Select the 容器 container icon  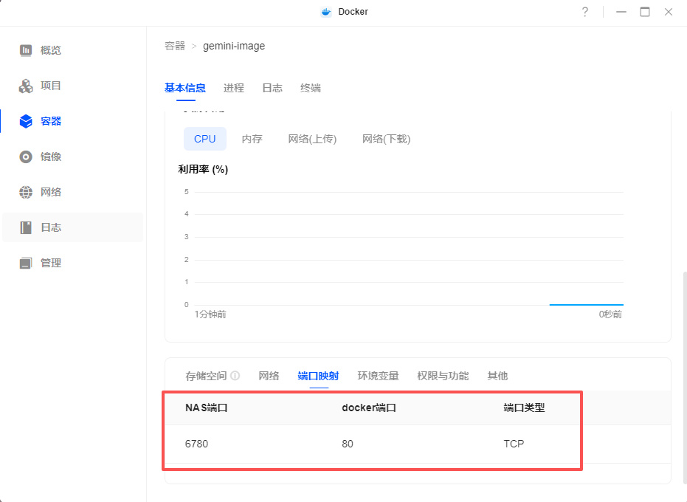tap(26, 122)
